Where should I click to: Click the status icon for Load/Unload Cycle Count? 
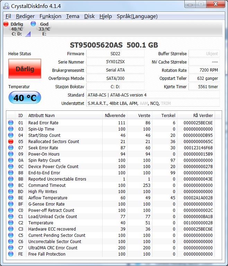click(x=11, y=216)
